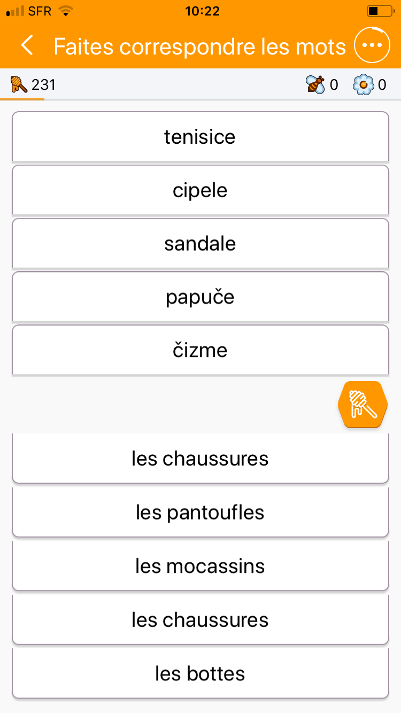Tap the back arrow in the header

27,46
